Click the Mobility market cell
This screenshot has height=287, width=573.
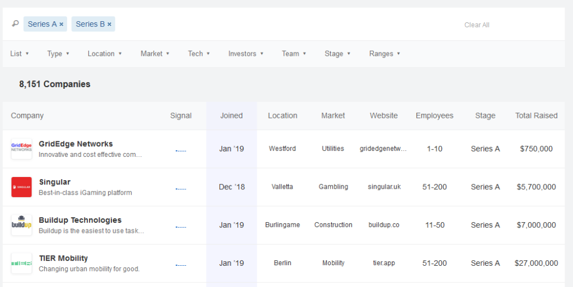coord(334,263)
